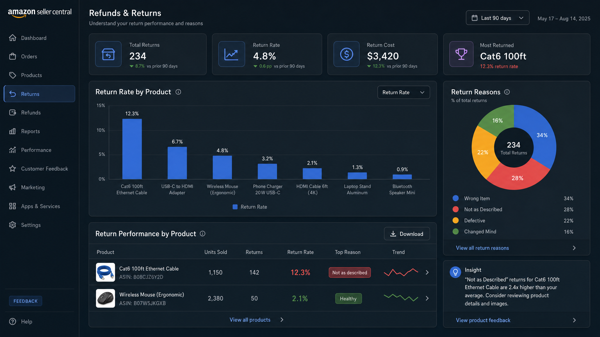The height and width of the screenshot is (337, 600).
Task: Click the Returns arrow icon in sidebar
Action: click(13, 94)
